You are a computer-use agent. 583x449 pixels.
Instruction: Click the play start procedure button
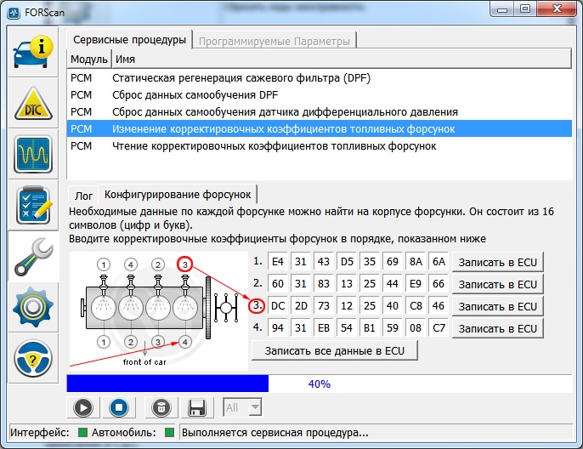pyautogui.click(x=83, y=407)
